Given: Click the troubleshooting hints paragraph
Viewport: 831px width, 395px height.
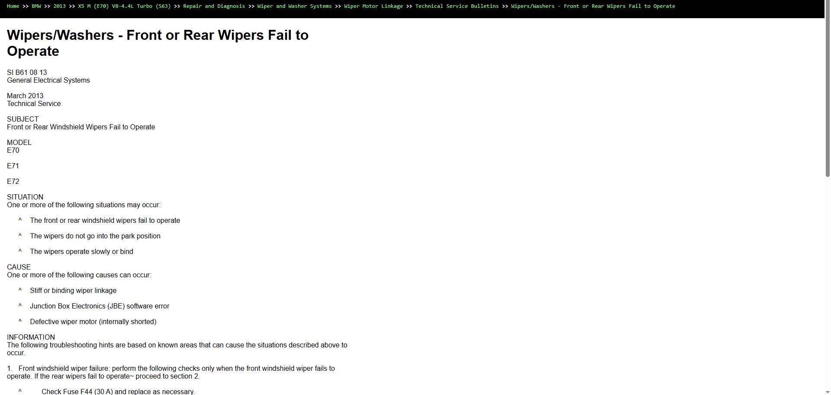Looking at the screenshot, I should [177, 349].
